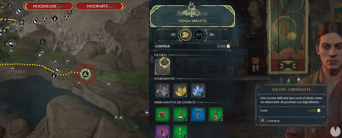Select the blue crystal ingredient
The image size is (342, 138).
[198, 91]
